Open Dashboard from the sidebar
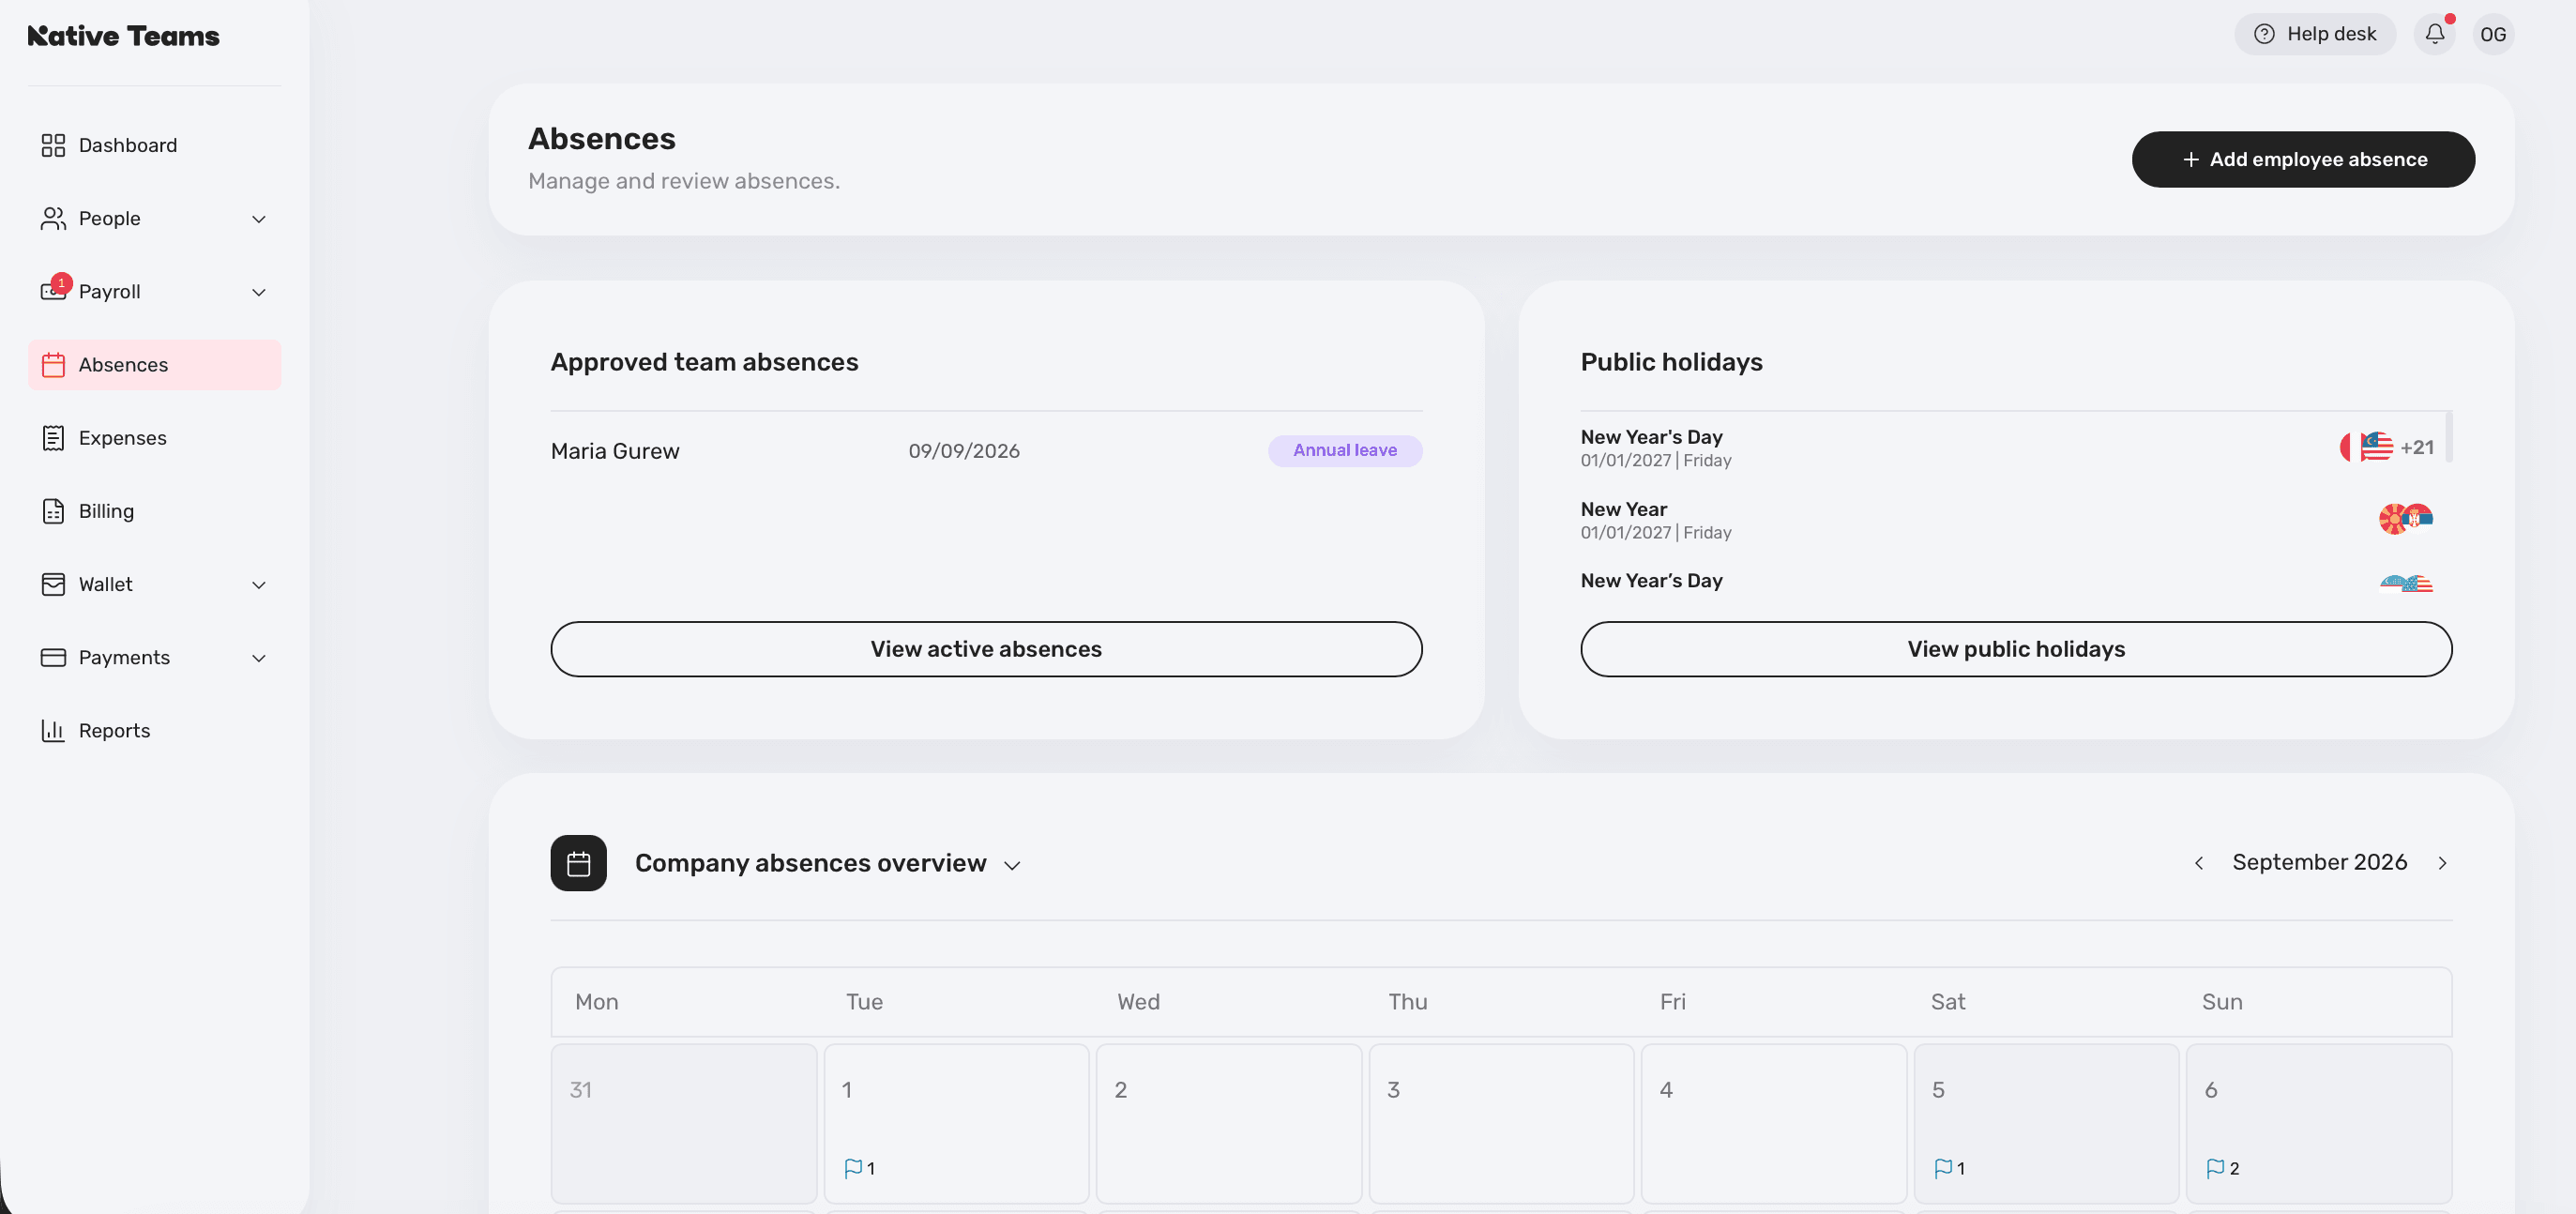 [x=155, y=146]
